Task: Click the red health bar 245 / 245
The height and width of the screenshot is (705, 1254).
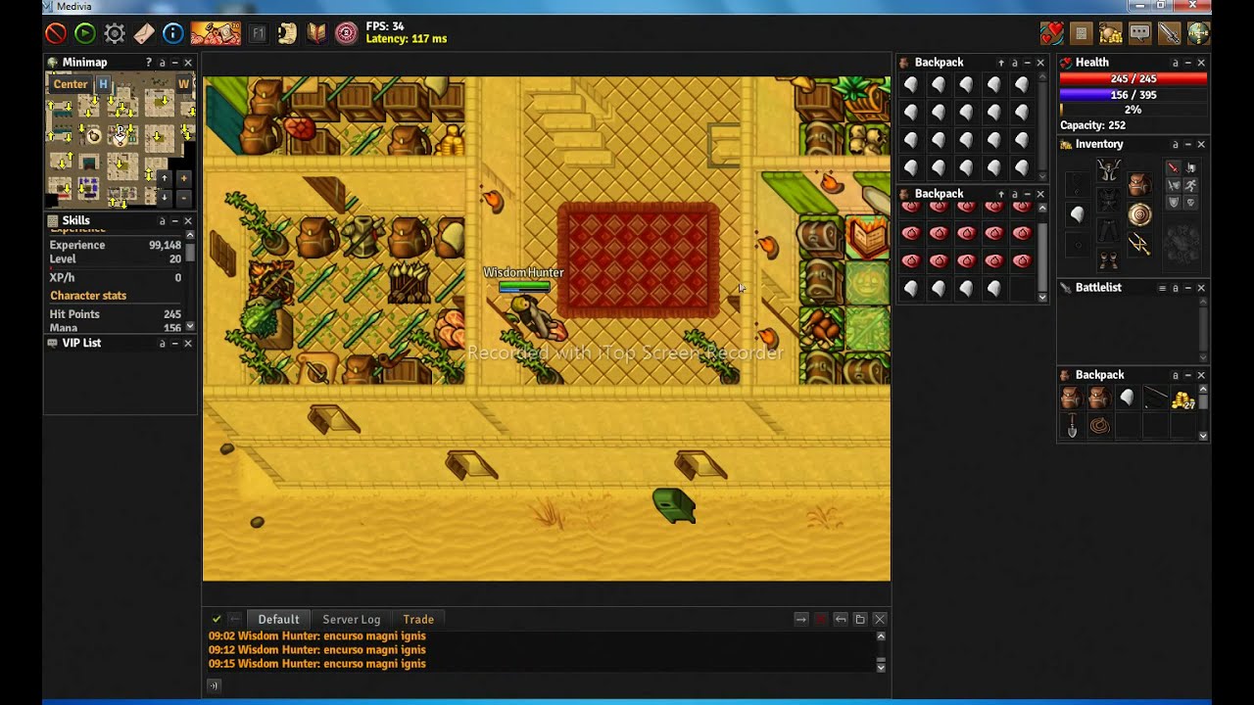Action: pyautogui.click(x=1133, y=79)
